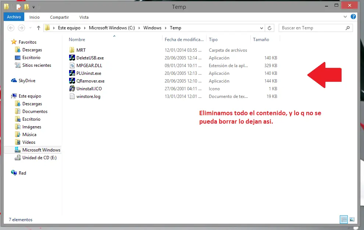Click New folder quick access toolbar icon
Viewport: 364px width, 230px height.
coord(27,7)
